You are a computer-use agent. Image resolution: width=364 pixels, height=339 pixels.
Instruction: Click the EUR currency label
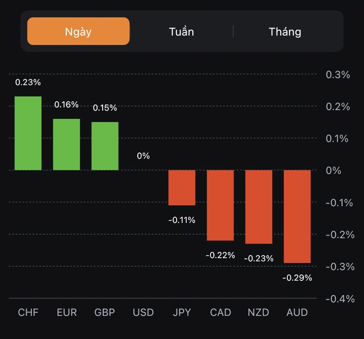(67, 312)
